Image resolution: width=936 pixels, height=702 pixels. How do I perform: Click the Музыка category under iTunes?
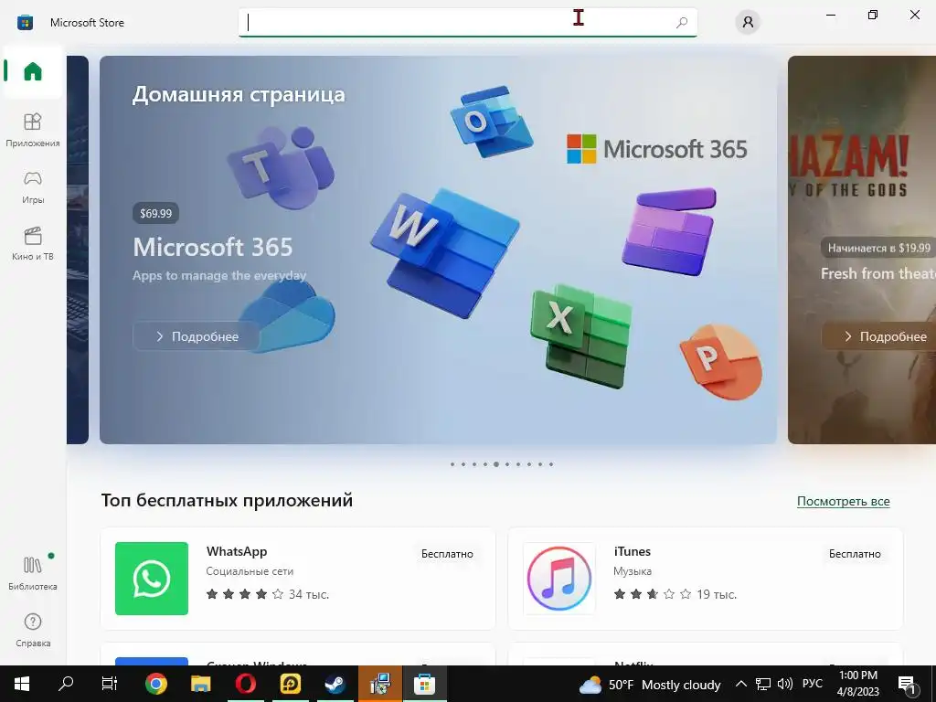point(633,571)
